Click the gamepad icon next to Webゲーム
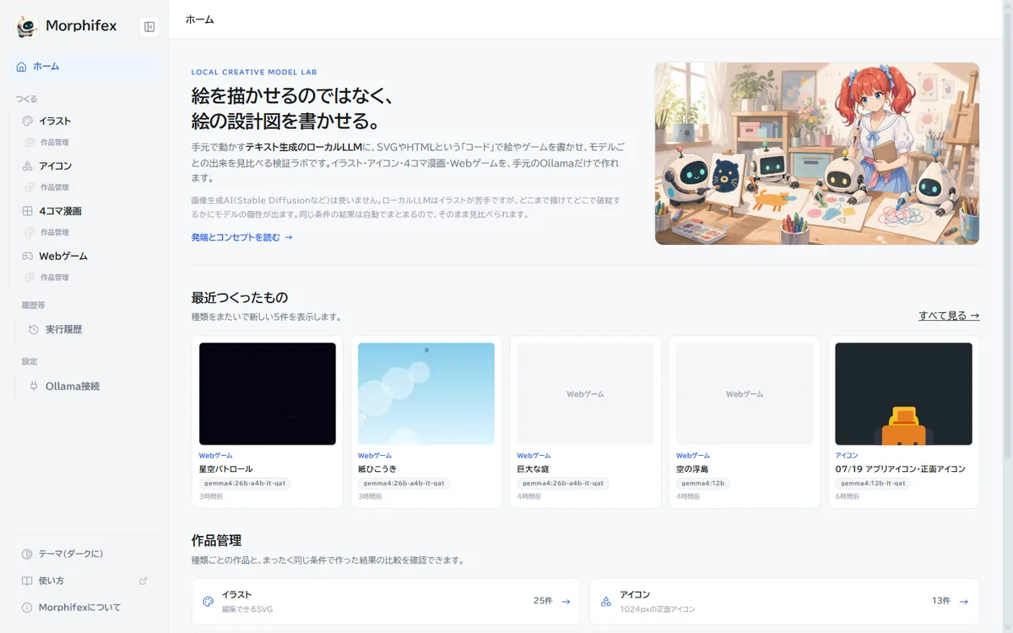Screen dimensions: 1013x633 (x=28, y=256)
